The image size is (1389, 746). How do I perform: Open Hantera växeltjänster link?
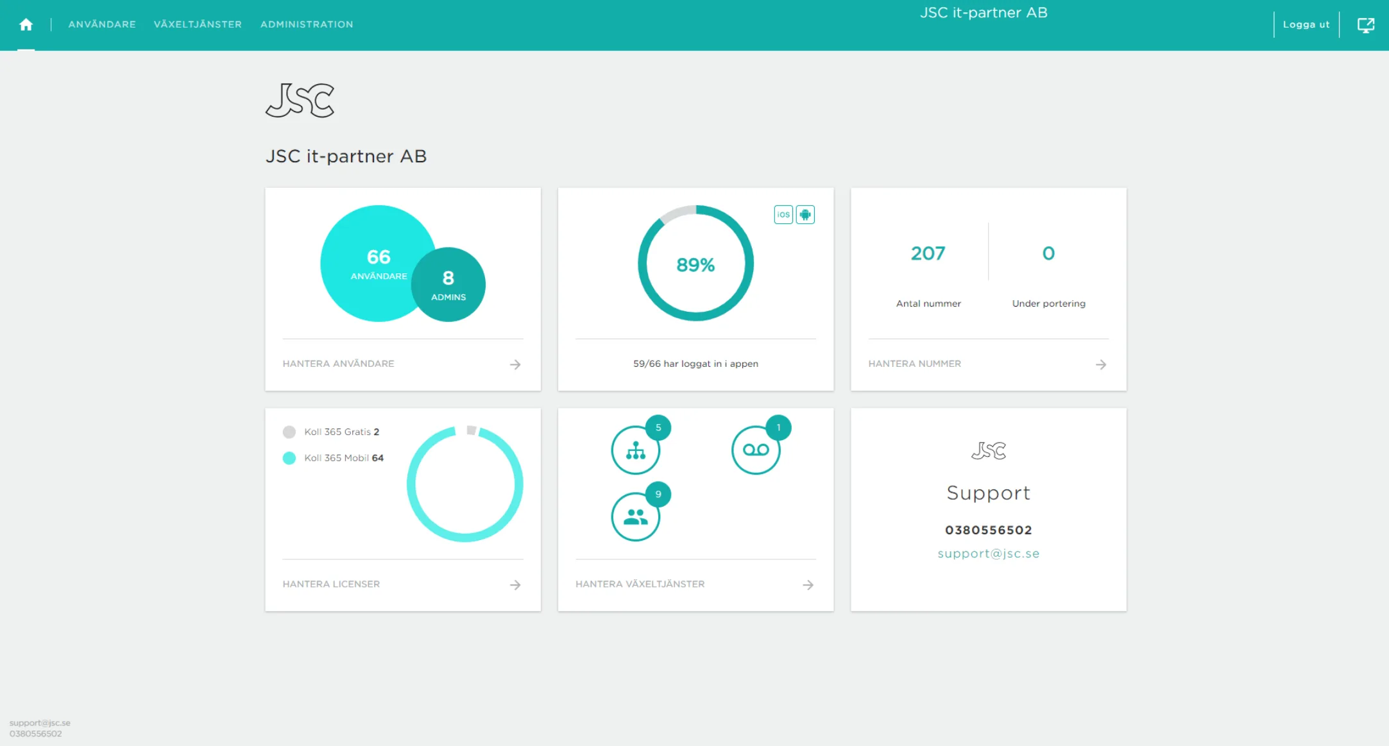(640, 584)
